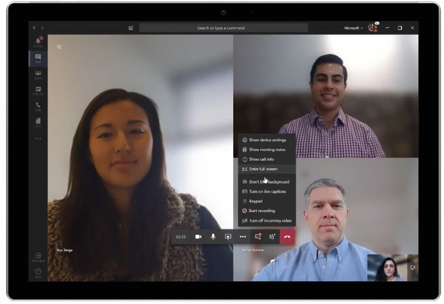Click the self-view video thumbnail
The image size is (444, 304).
387,268
